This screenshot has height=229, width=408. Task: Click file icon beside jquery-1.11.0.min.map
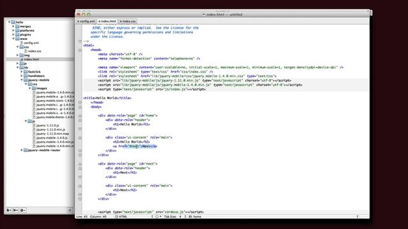(34, 134)
